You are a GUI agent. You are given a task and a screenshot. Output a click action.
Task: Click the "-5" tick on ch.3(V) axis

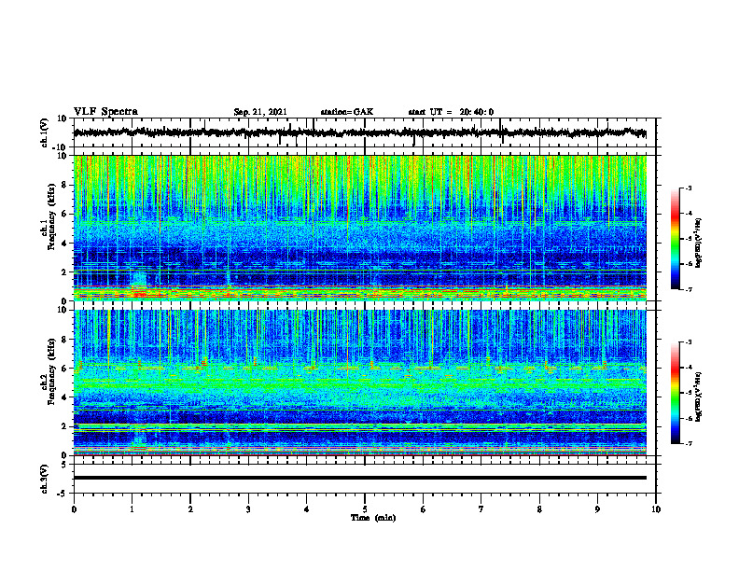(63, 494)
